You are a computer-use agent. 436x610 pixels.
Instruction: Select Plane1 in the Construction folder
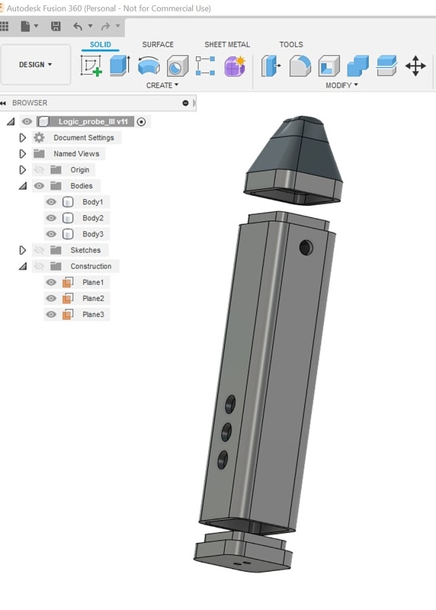click(93, 282)
